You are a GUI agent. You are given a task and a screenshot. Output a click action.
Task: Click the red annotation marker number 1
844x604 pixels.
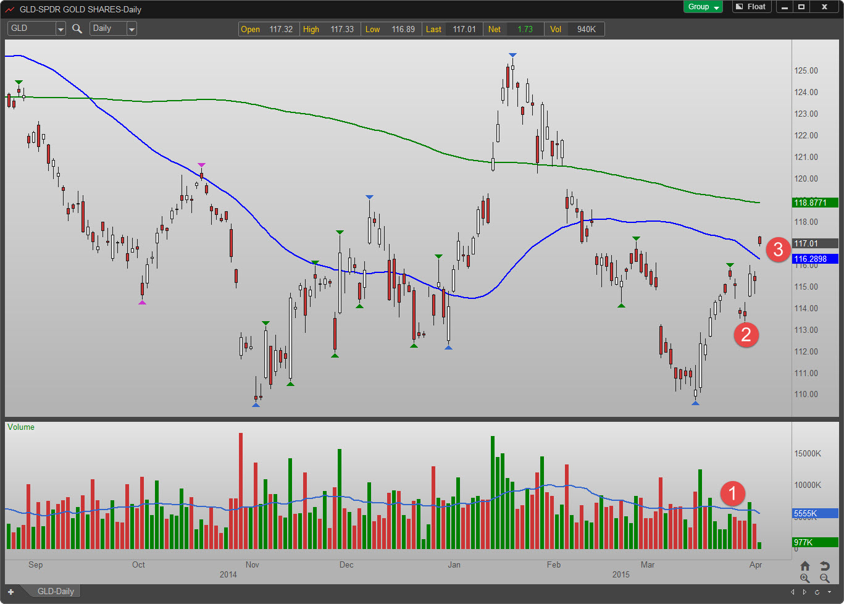pyautogui.click(x=733, y=493)
